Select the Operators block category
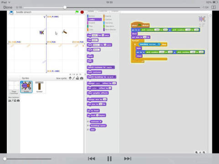The width and height of the screenshot is (219, 164). pos(110,26)
